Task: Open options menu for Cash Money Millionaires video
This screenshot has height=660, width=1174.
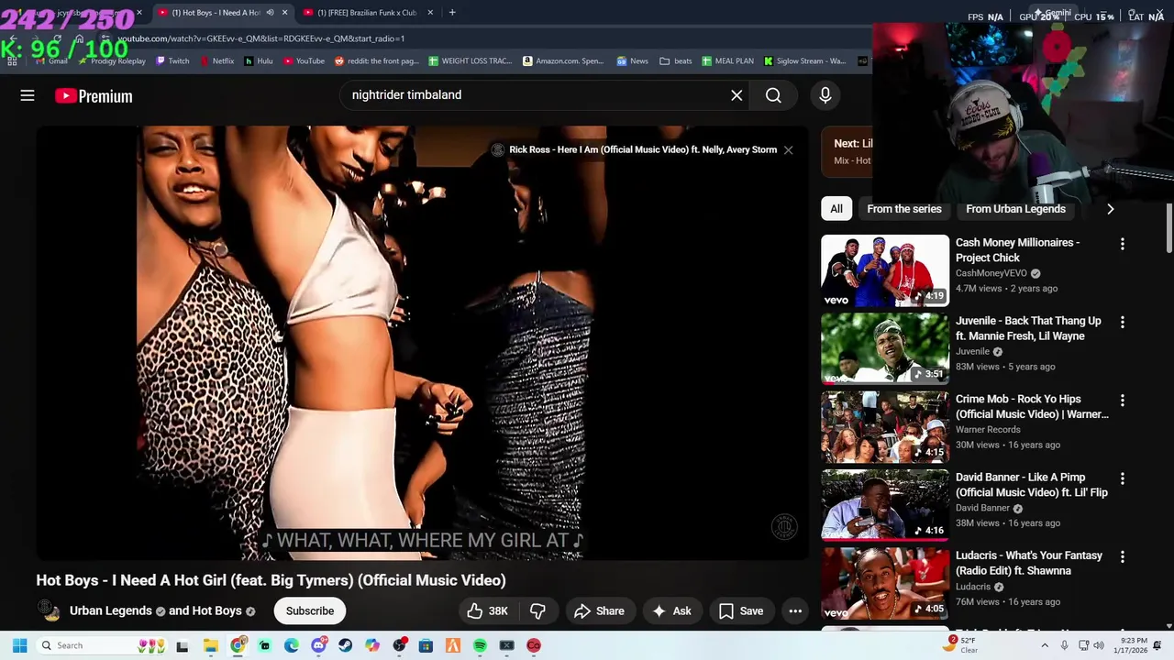Action: coord(1122,244)
